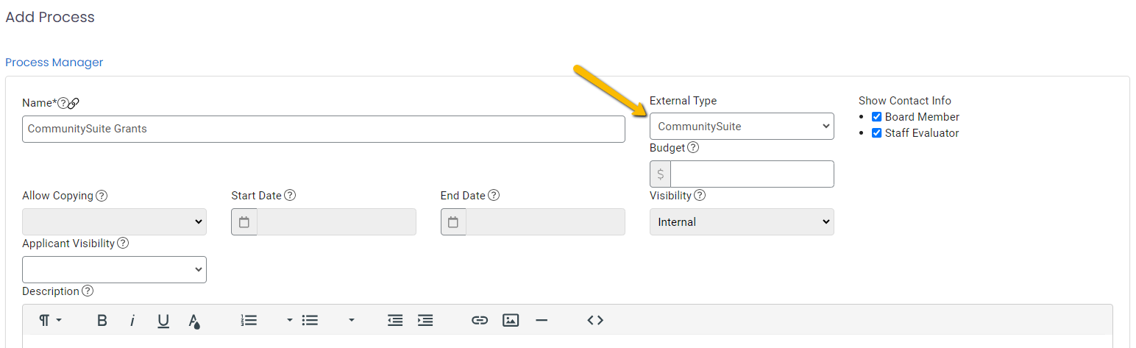
Task: Toggle code view in the editor
Action: pyautogui.click(x=595, y=320)
